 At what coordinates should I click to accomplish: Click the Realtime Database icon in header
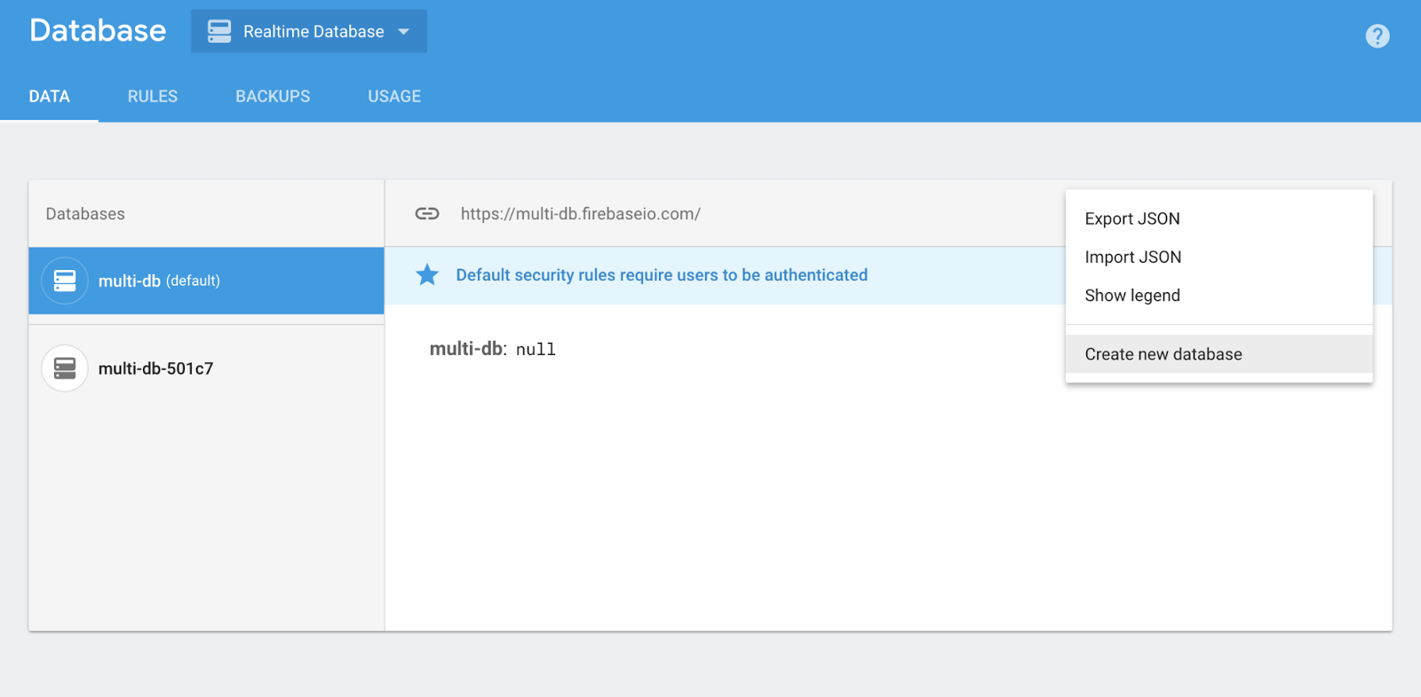(x=219, y=31)
